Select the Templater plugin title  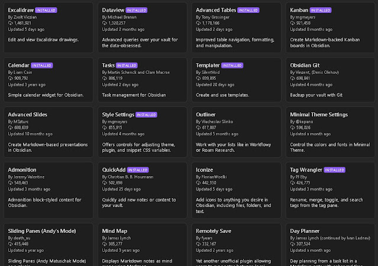click(208, 65)
